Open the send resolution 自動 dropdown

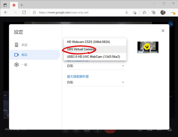click(x=96, y=66)
